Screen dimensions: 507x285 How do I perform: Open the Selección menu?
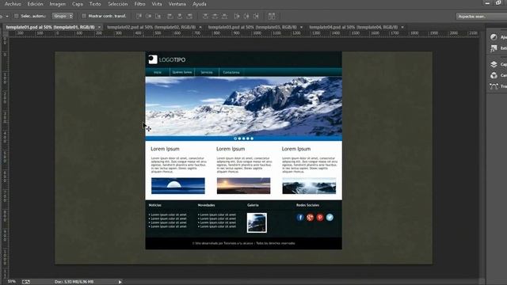pyautogui.click(x=118, y=4)
